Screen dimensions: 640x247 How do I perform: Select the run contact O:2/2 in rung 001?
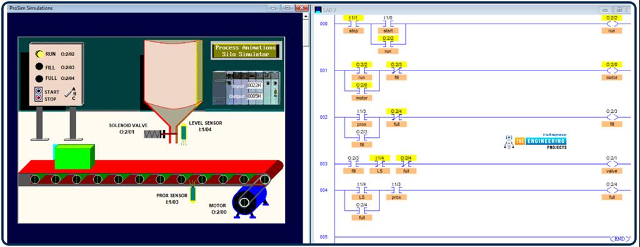(x=362, y=70)
